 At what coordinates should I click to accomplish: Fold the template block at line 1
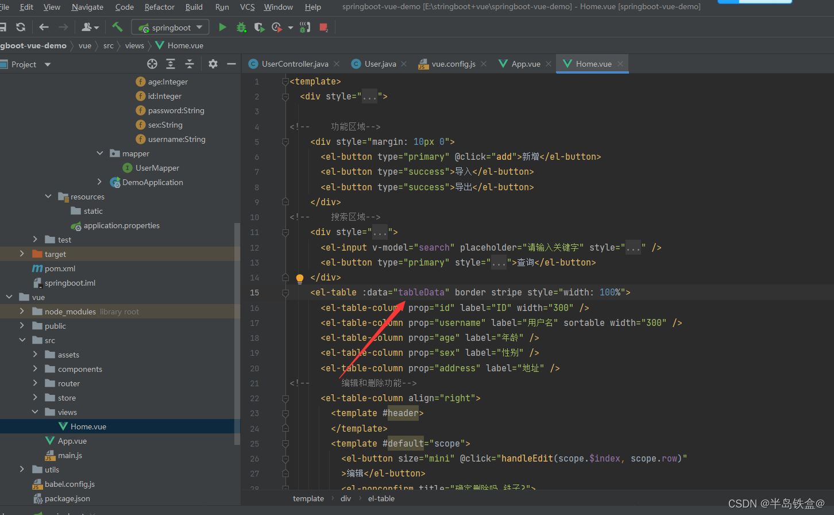[285, 82]
